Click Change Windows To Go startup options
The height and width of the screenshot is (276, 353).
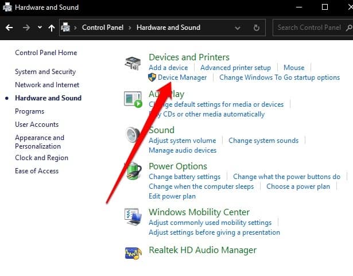[x=280, y=77]
